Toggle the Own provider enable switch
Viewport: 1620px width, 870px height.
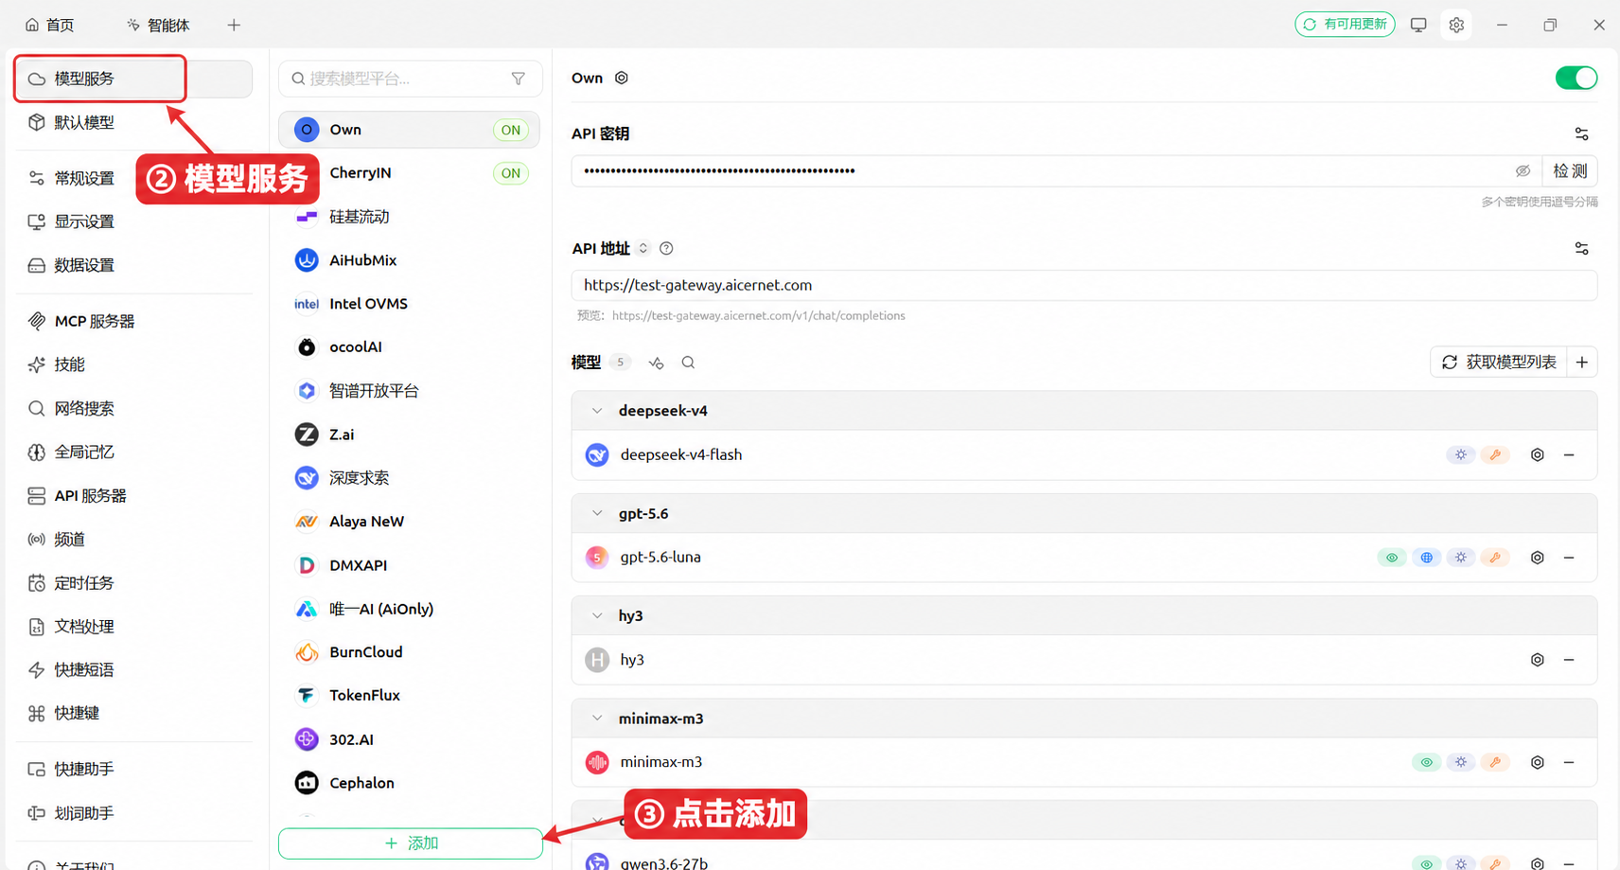(x=1576, y=78)
